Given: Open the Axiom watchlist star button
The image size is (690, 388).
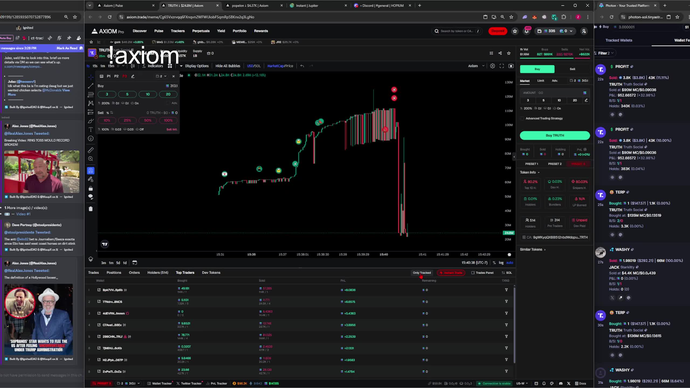Looking at the screenshot, I should 515,31.
